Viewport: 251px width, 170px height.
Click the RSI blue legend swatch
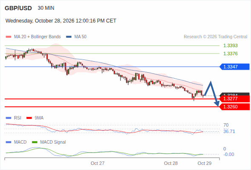pos(9,118)
